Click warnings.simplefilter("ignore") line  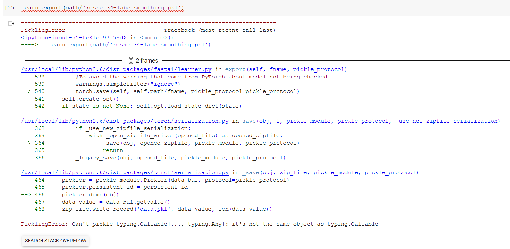[128, 84]
